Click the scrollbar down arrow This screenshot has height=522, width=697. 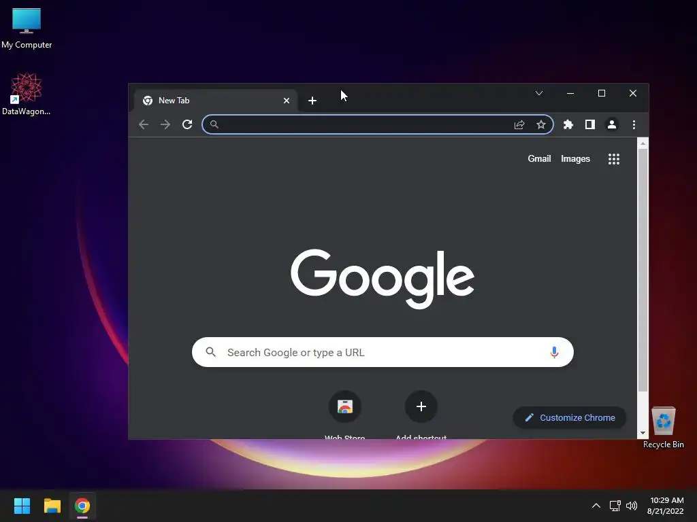coord(643,433)
